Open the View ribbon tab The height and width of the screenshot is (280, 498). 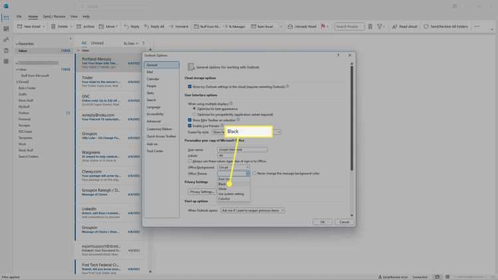(74, 17)
